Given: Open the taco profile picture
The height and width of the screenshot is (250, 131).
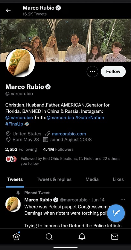Looking at the screenshot, I should pos(20,63).
